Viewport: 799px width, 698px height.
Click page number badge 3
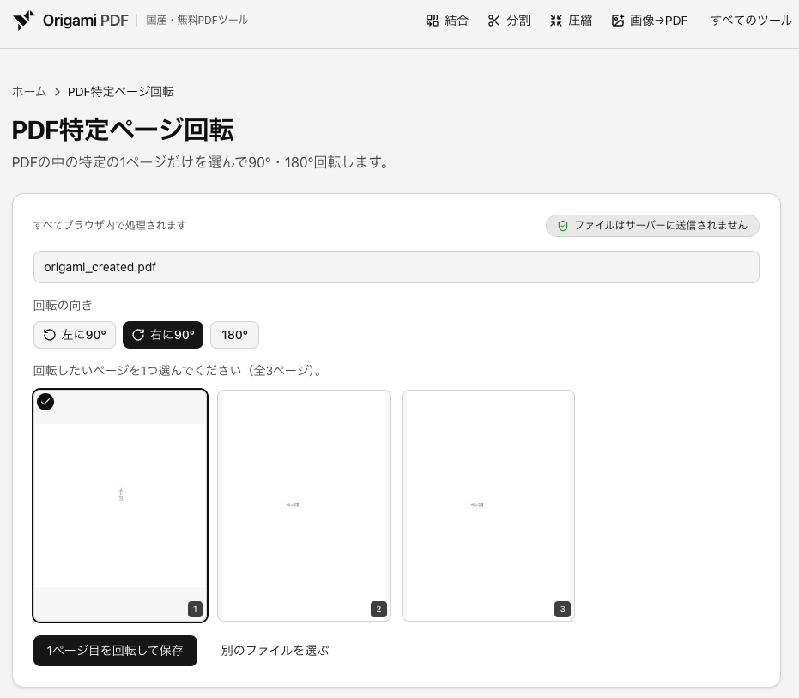563,609
